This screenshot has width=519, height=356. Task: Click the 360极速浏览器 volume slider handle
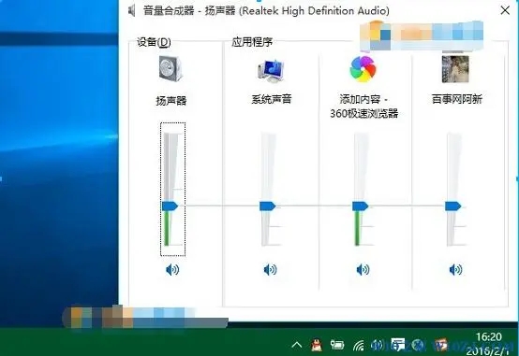pos(360,206)
